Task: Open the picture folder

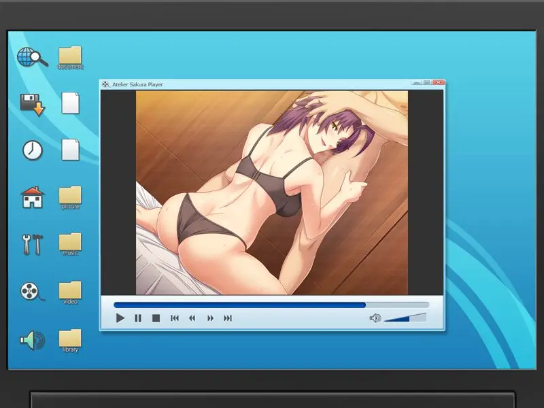Action: [70, 198]
